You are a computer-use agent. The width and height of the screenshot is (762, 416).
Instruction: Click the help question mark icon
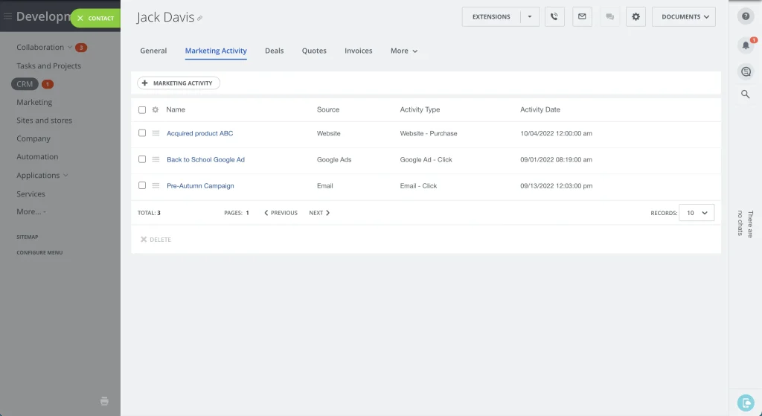[x=746, y=16]
